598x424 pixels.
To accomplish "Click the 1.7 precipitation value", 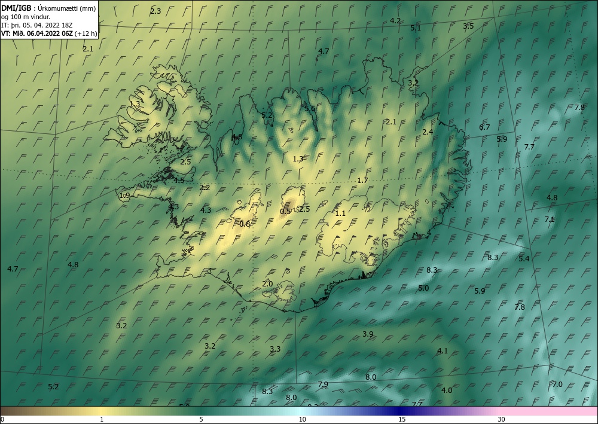I will coord(363,180).
